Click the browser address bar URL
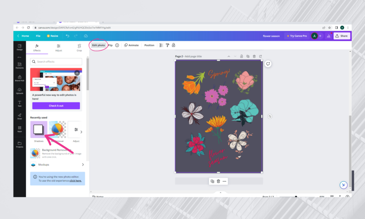 [74, 27]
